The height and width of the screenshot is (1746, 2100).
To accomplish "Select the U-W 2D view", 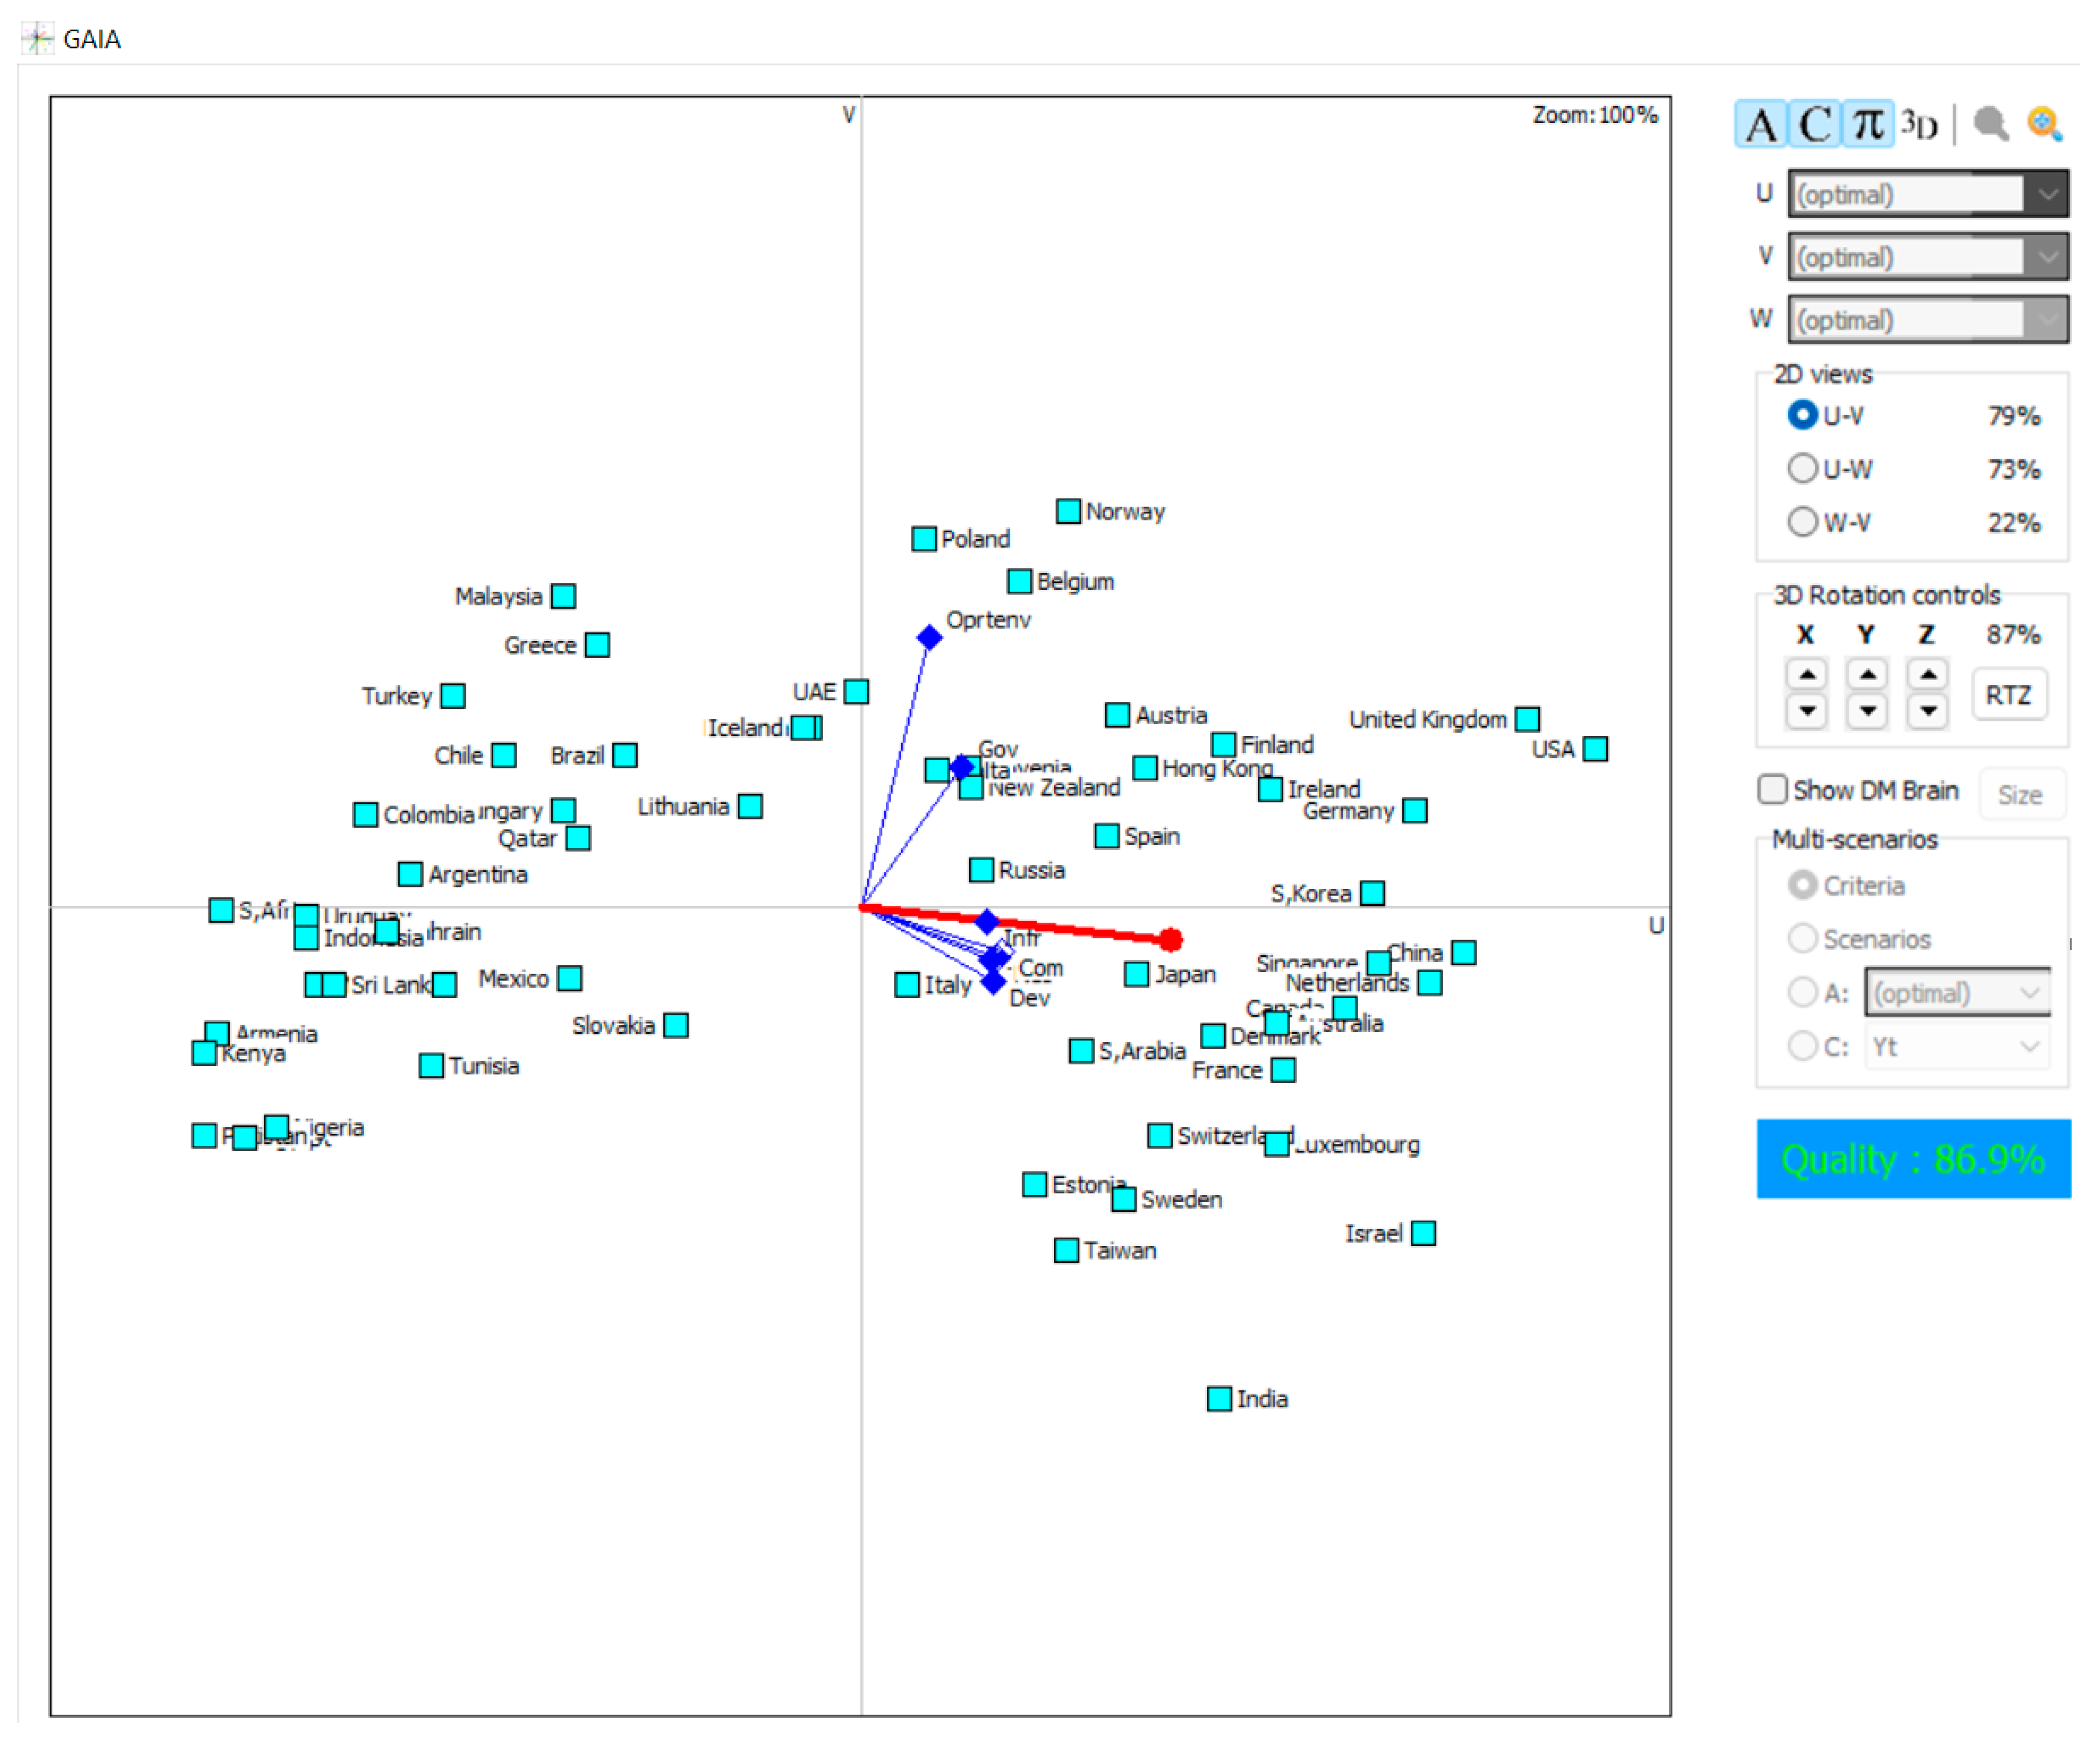I will point(1802,468).
